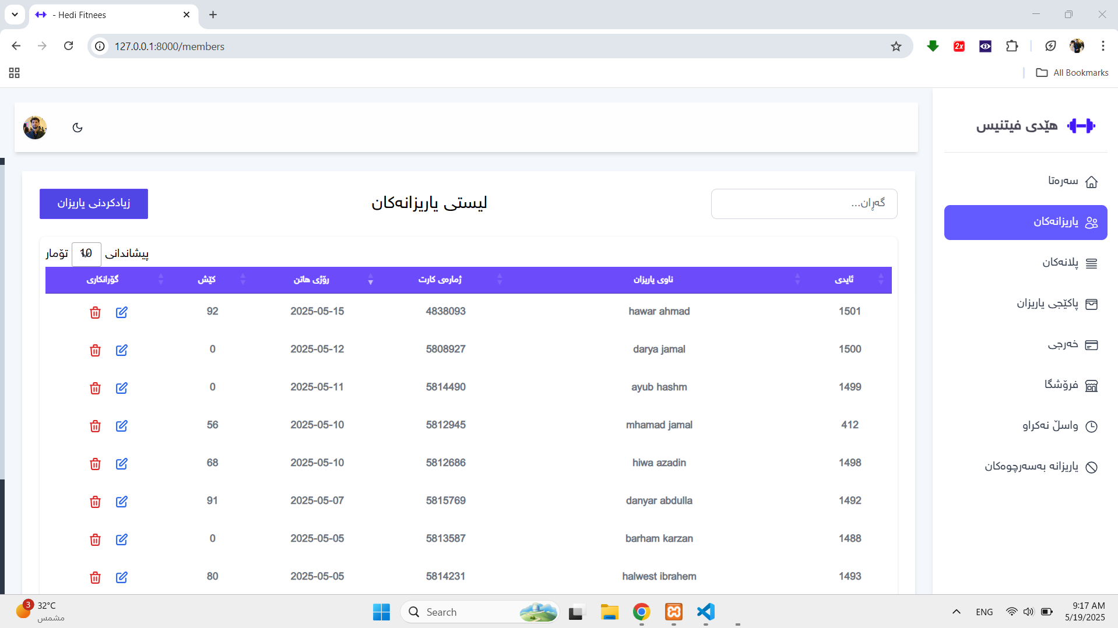Edit the darya jamal member record
1118x628 pixels.
pyautogui.click(x=121, y=350)
